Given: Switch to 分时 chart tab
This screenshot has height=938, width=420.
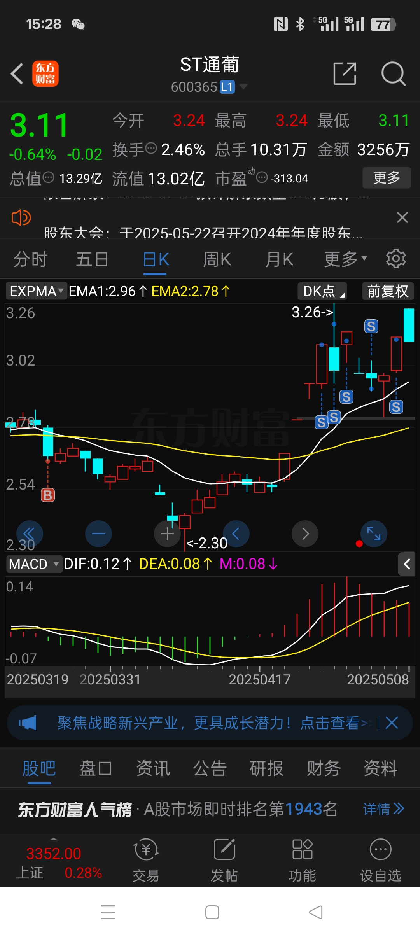Looking at the screenshot, I should (30, 259).
